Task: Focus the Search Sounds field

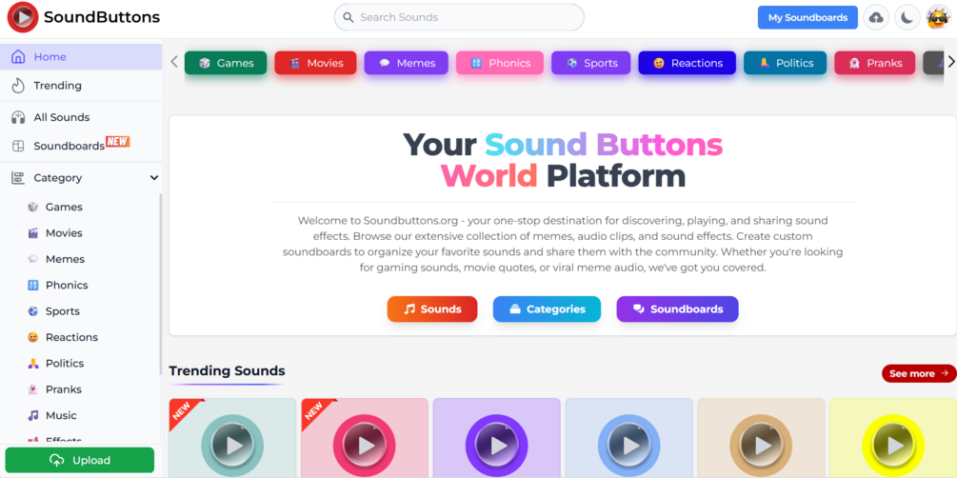Action: point(459,17)
